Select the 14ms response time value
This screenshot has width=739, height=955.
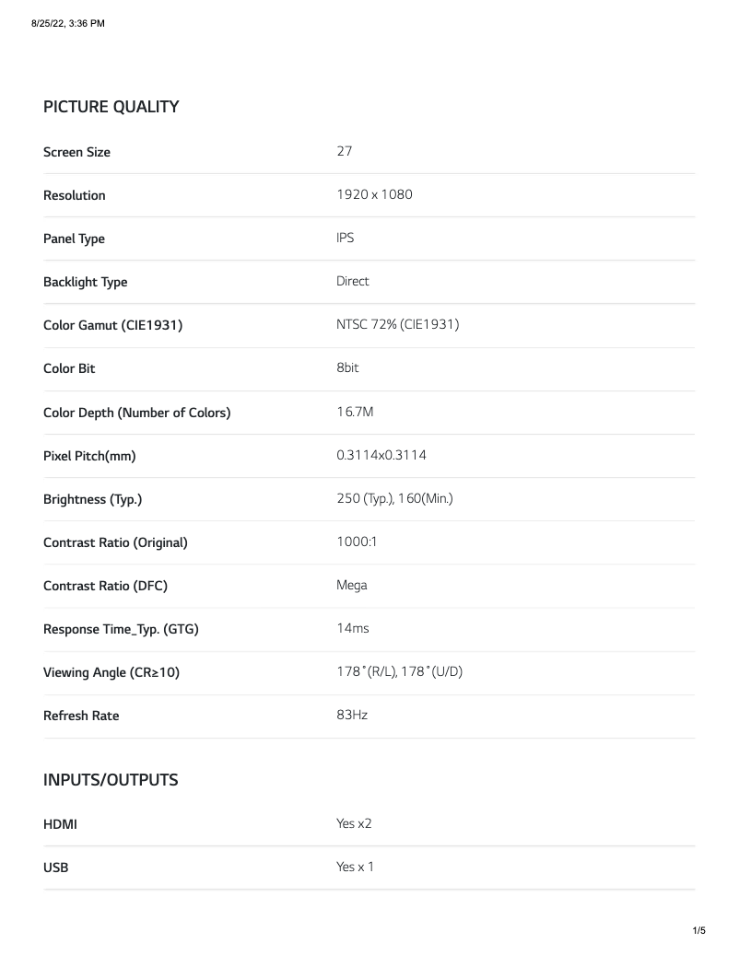coord(352,628)
